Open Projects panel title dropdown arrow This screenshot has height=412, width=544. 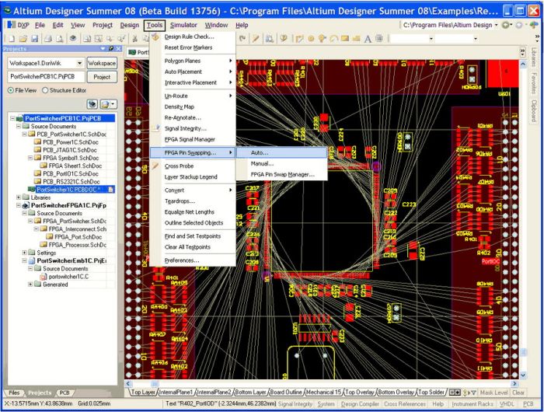103,49
